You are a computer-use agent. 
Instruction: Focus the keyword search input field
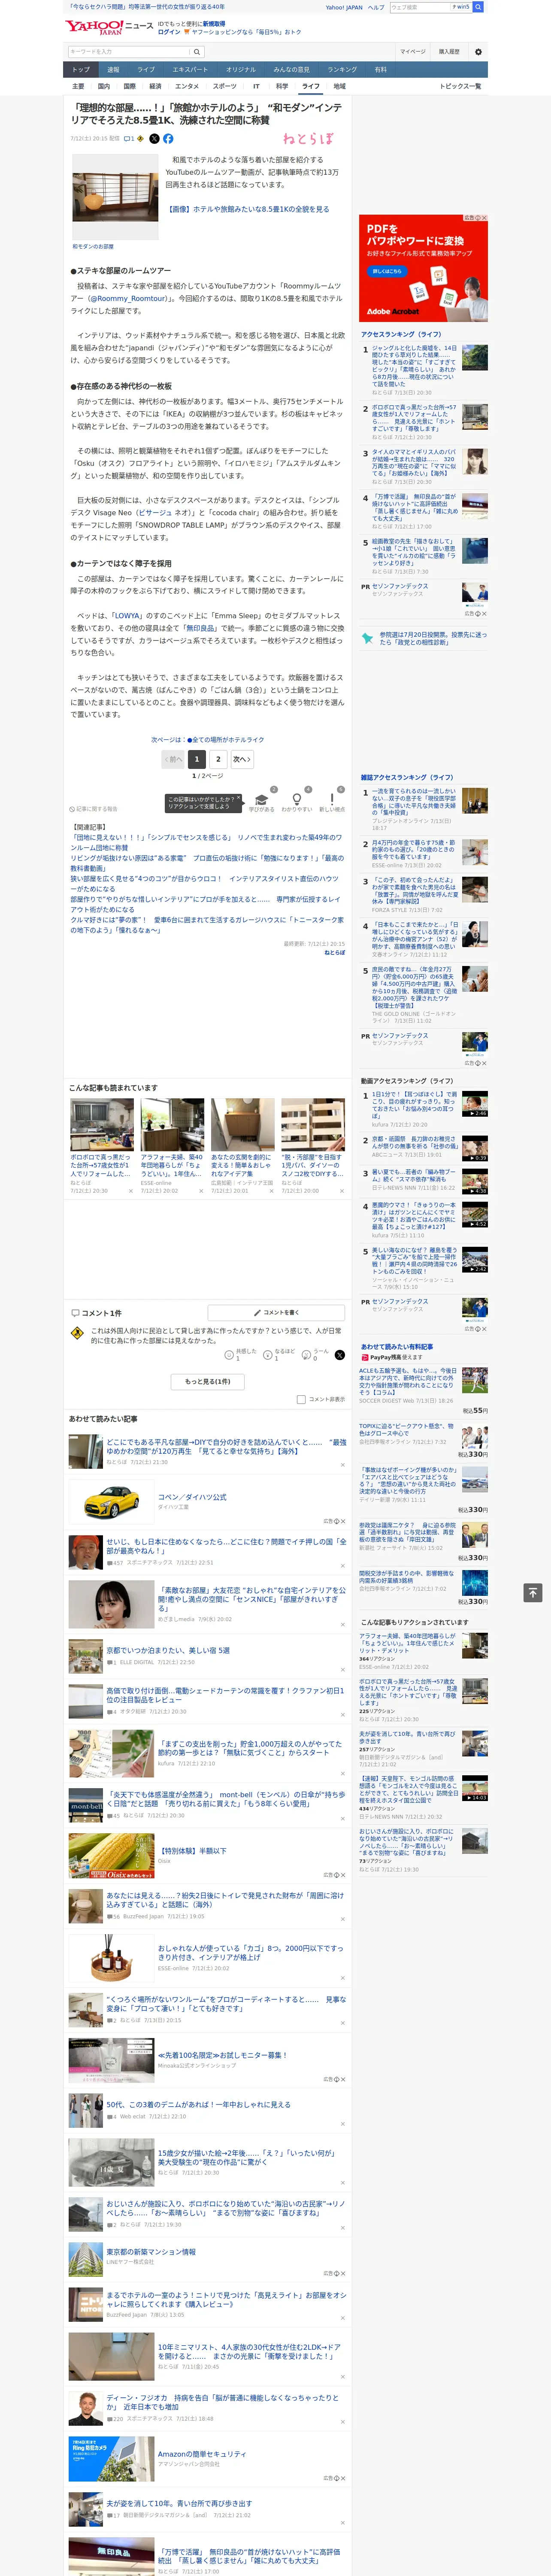click(129, 52)
